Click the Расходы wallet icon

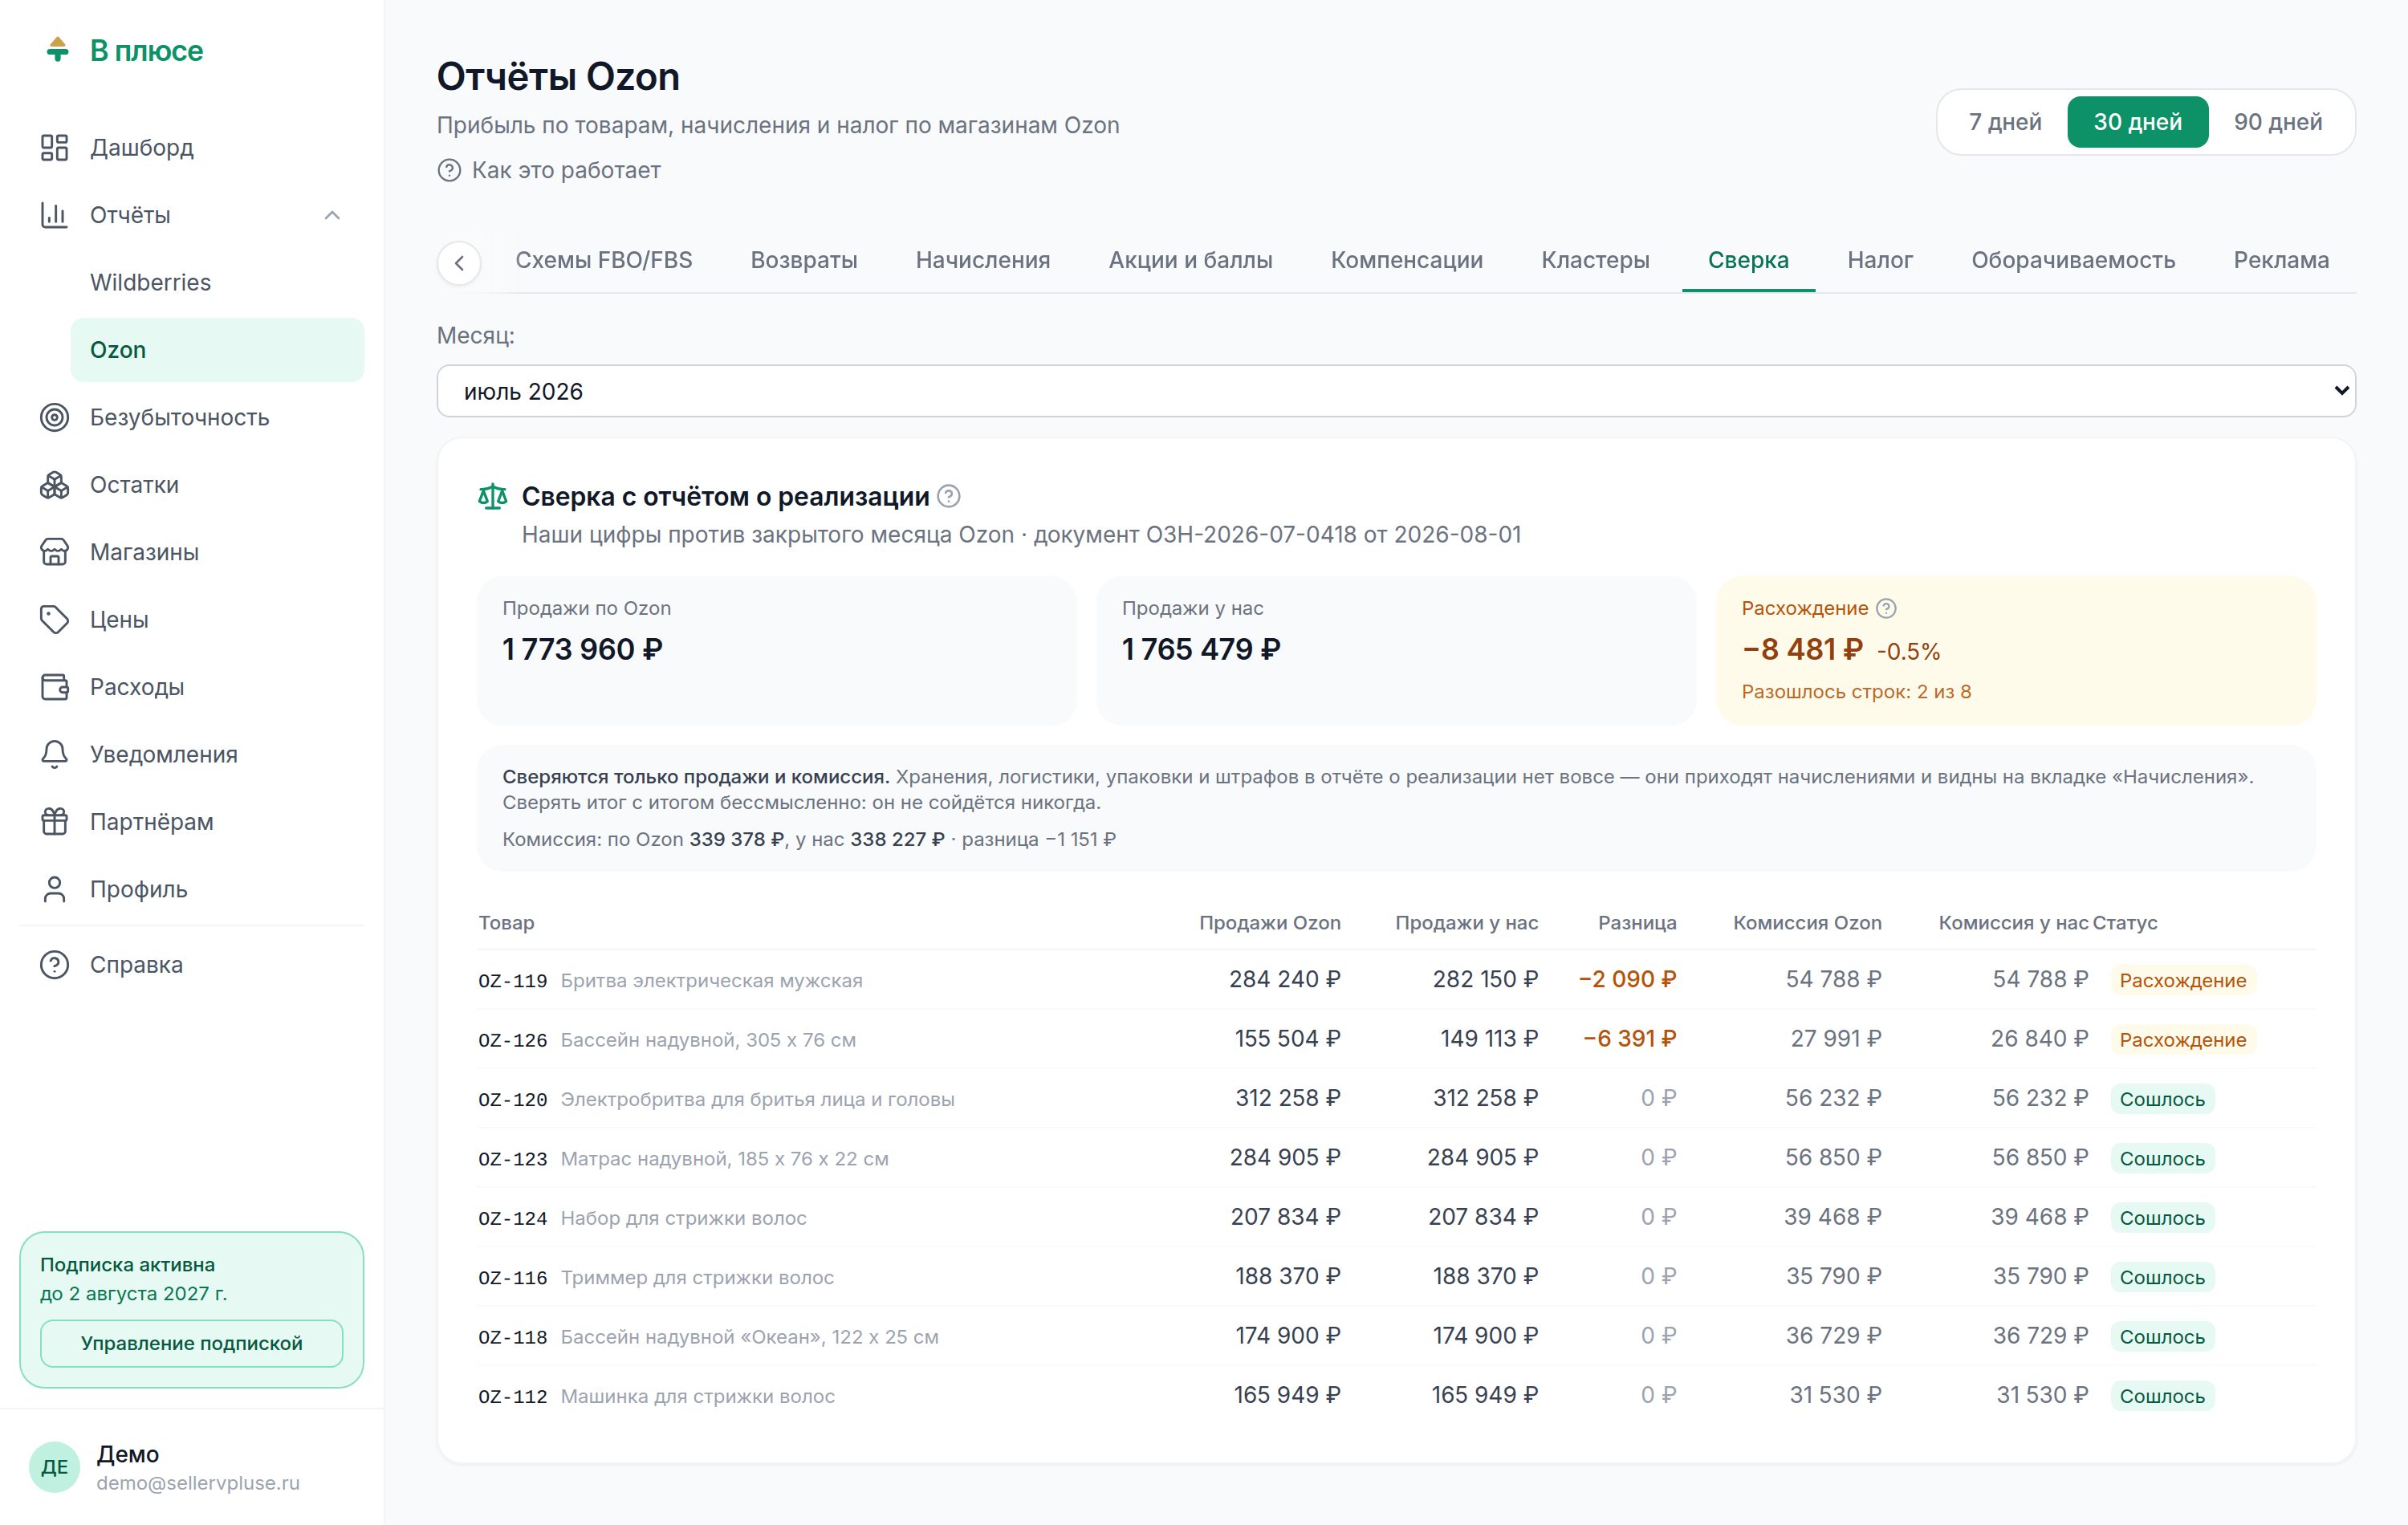tap(54, 687)
